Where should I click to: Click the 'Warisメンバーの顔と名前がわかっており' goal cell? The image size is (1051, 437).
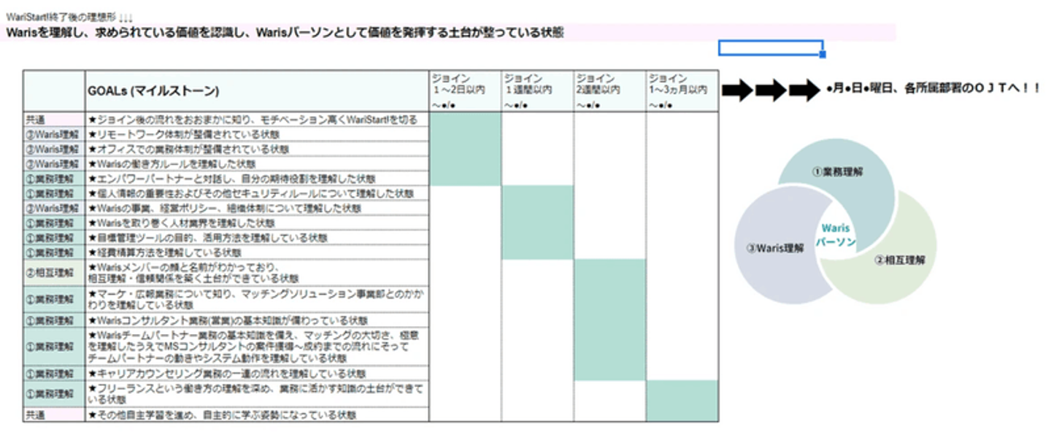coord(257,273)
